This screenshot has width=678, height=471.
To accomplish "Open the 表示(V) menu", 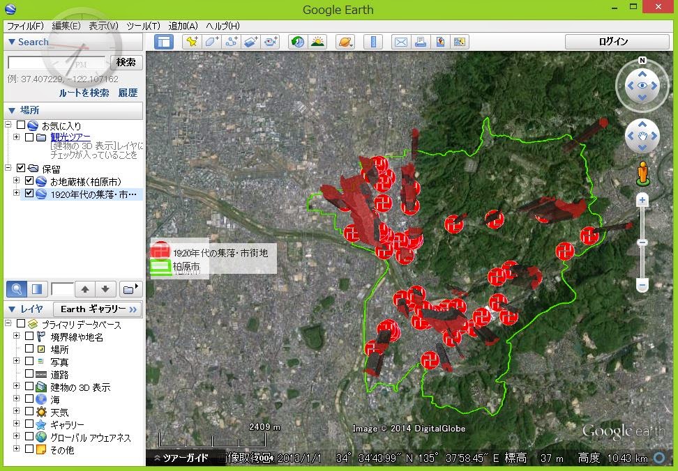I will coord(103,26).
